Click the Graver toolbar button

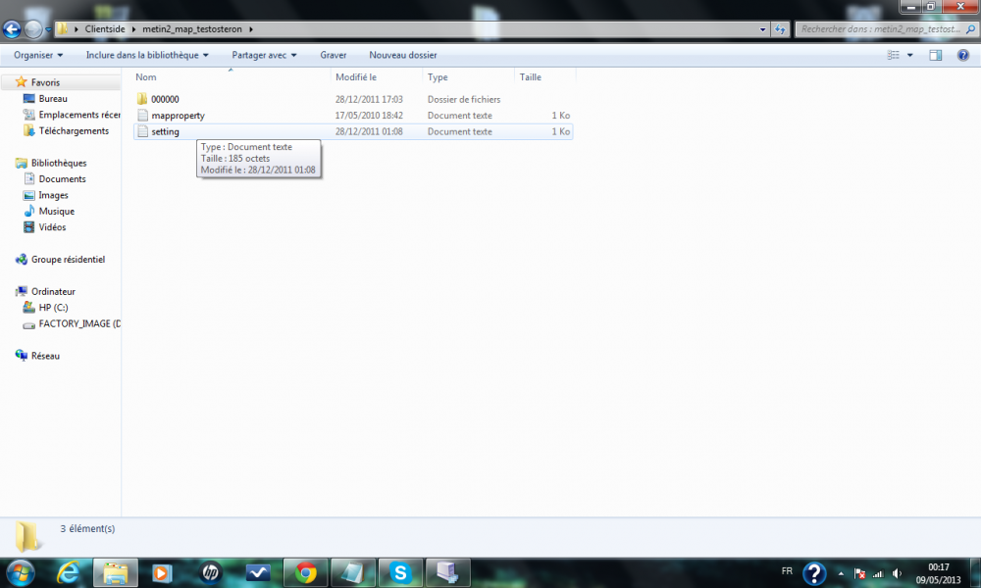tap(333, 55)
